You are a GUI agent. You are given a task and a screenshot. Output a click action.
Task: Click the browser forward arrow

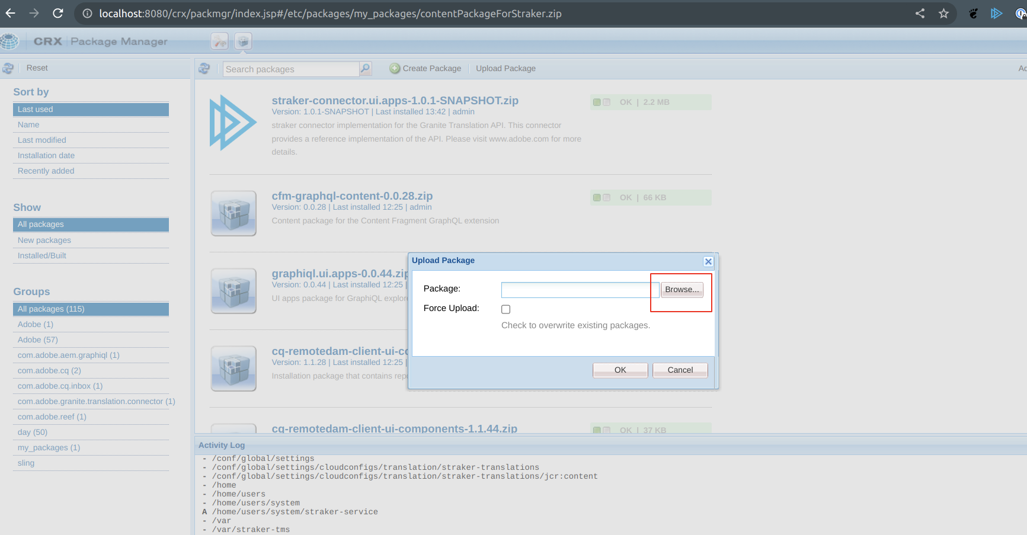click(34, 13)
